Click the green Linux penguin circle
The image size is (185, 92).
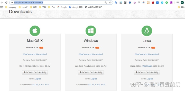click(x=147, y=31)
